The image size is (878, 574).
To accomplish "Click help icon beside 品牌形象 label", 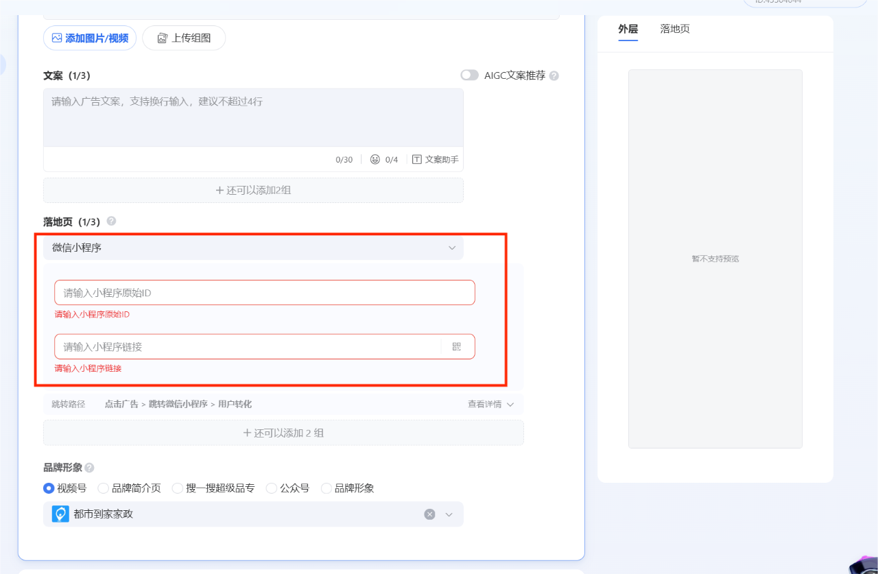I will (89, 468).
